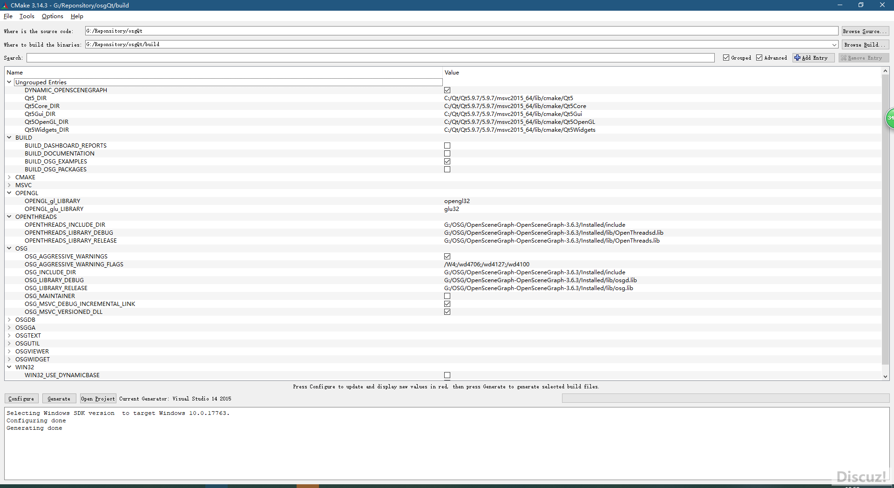This screenshot has height=488, width=894.
Task: Enable BUILD_OSG_PACKAGES checkbox
Action: click(x=447, y=169)
